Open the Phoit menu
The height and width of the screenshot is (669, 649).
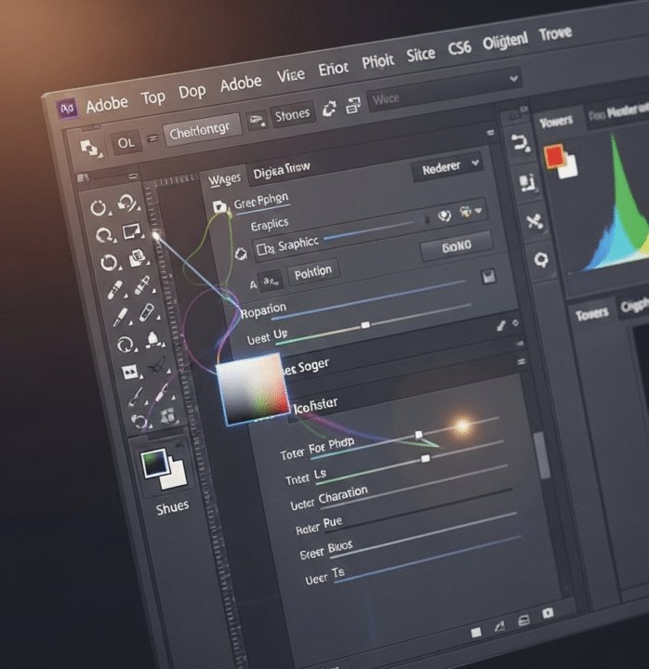pos(377,61)
